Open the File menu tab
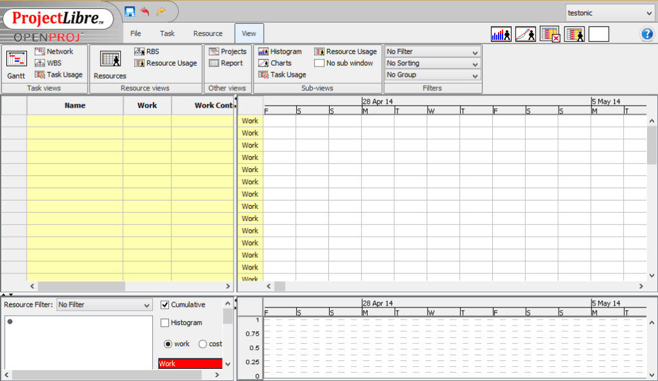Screen dimensions: 658x381 (135, 34)
